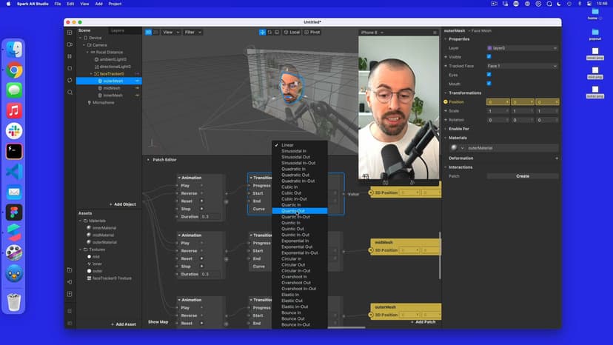Click the refresh/restart icon in the left toolbar
Screen dimensions: 613x345
(70, 80)
